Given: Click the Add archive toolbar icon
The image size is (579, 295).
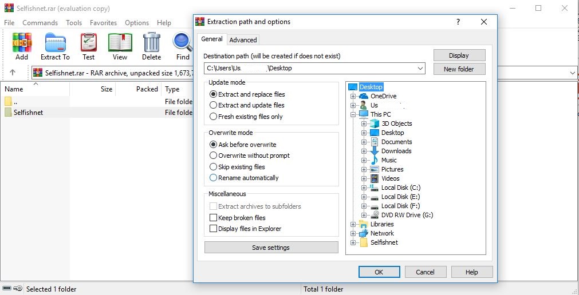Looking at the screenshot, I should click(22, 43).
